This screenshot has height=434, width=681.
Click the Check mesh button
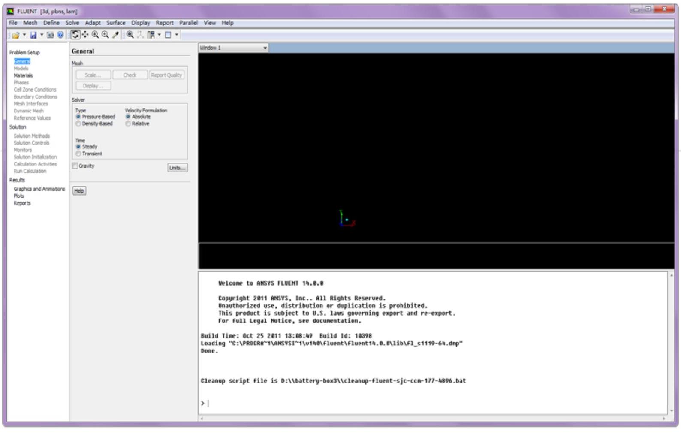point(130,75)
